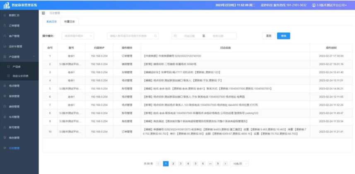The image size is (355, 174).
Task: Open 客户管理 in the sidebar
Action: coord(14,36)
